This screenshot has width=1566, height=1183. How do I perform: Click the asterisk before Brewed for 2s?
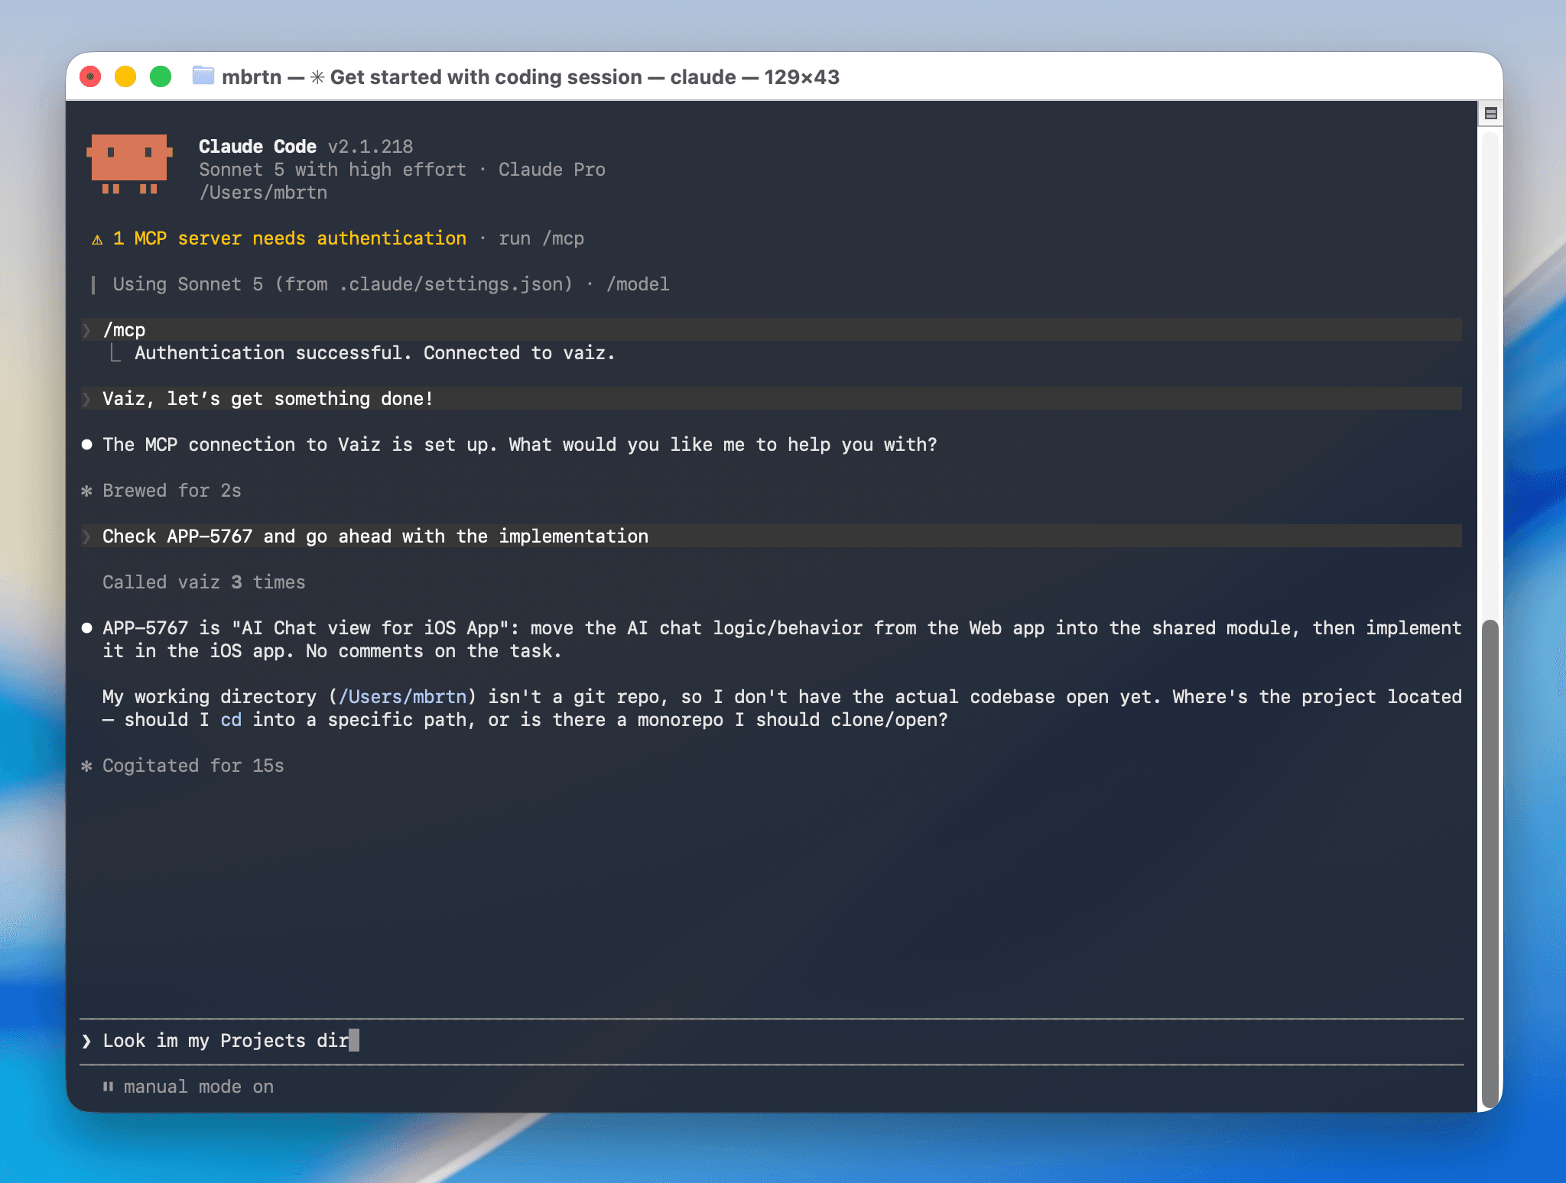pyautogui.click(x=86, y=491)
